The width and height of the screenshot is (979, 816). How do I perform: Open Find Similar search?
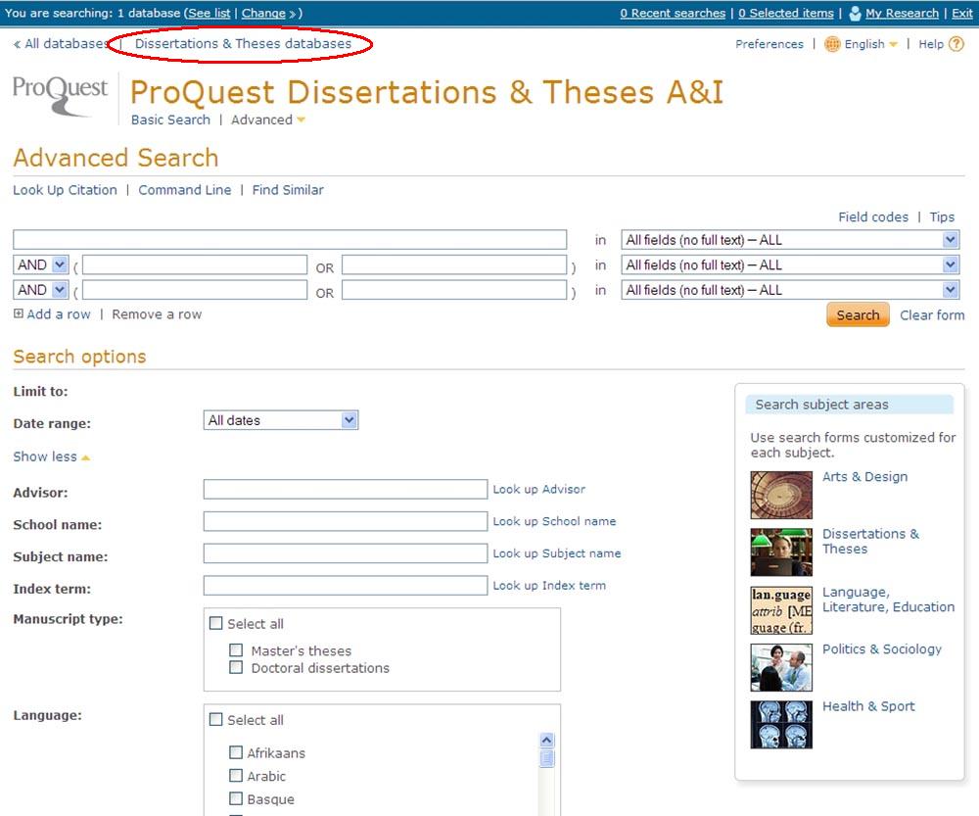coord(288,190)
